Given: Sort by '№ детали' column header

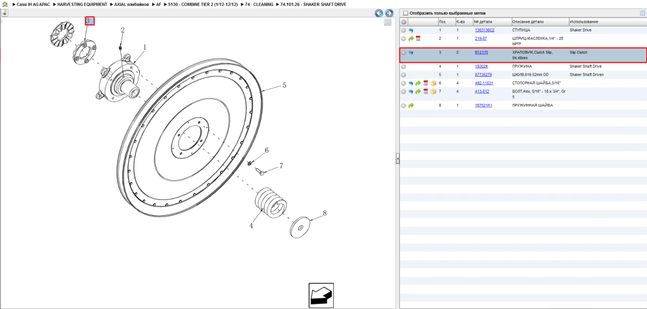Looking at the screenshot, I should tap(492, 22).
